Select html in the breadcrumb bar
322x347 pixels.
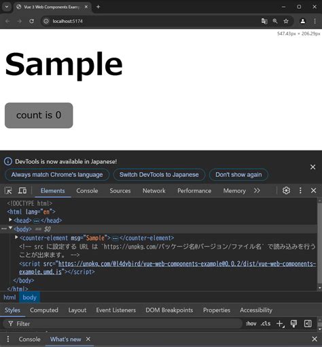[10, 298]
